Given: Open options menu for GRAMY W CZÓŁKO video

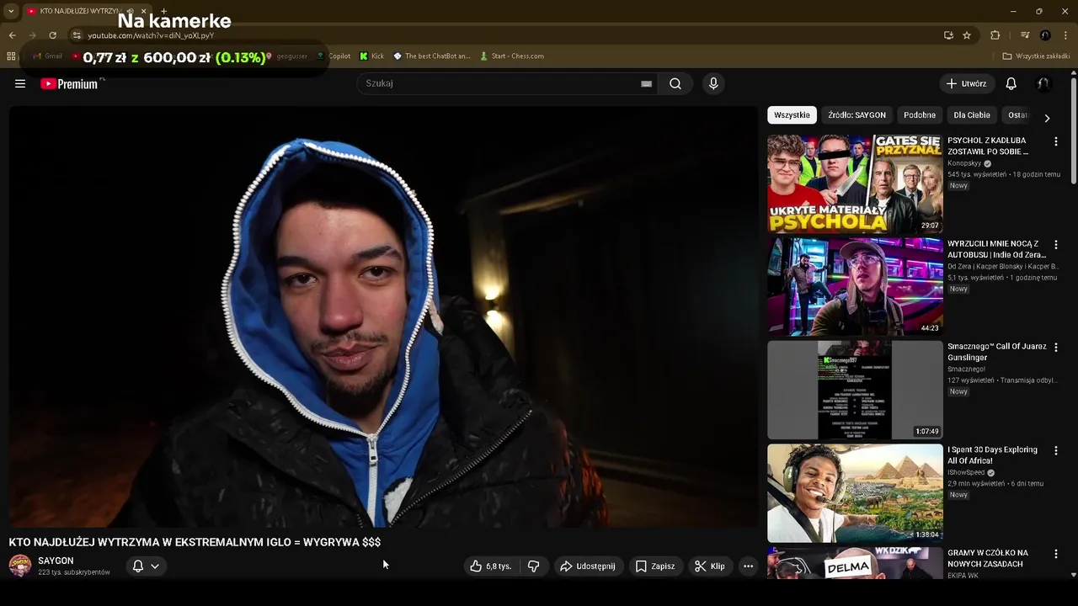Looking at the screenshot, I should pyautogui.click(x=1056, y=554).
